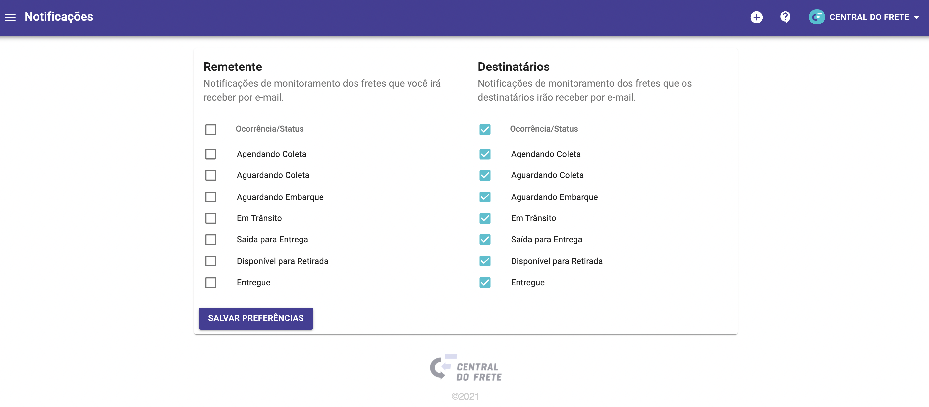Image resolution: width=929 pixels, height=407 pixels.
Task: Click Destinatários 'Em Trânsito' label
Action: pyautogui.click(x=533, y=218)
